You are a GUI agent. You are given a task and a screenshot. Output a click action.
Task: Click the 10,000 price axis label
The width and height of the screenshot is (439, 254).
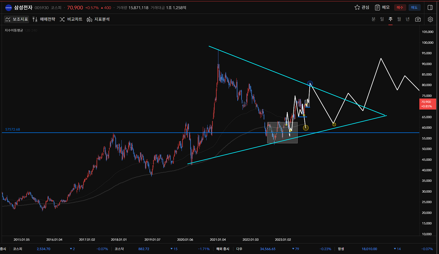click(427, 234)
